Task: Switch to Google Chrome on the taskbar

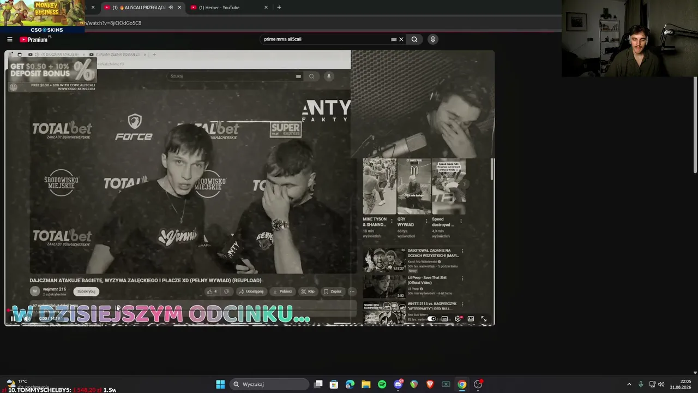Action: [462, 384]
